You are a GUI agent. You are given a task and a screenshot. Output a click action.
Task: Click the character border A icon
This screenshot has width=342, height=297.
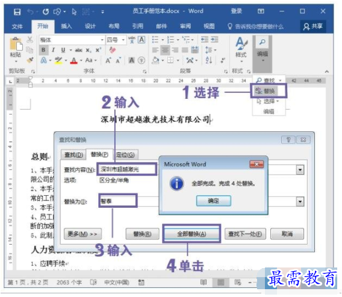coord(141,40)
